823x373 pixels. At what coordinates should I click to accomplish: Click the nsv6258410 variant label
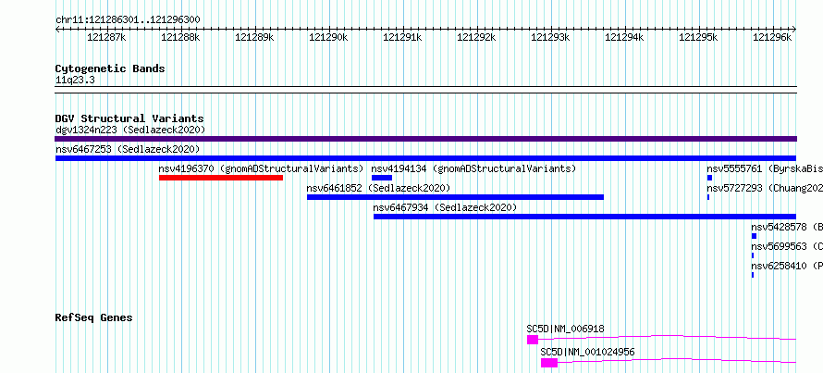pyautogui.click(x=787, y=266)
